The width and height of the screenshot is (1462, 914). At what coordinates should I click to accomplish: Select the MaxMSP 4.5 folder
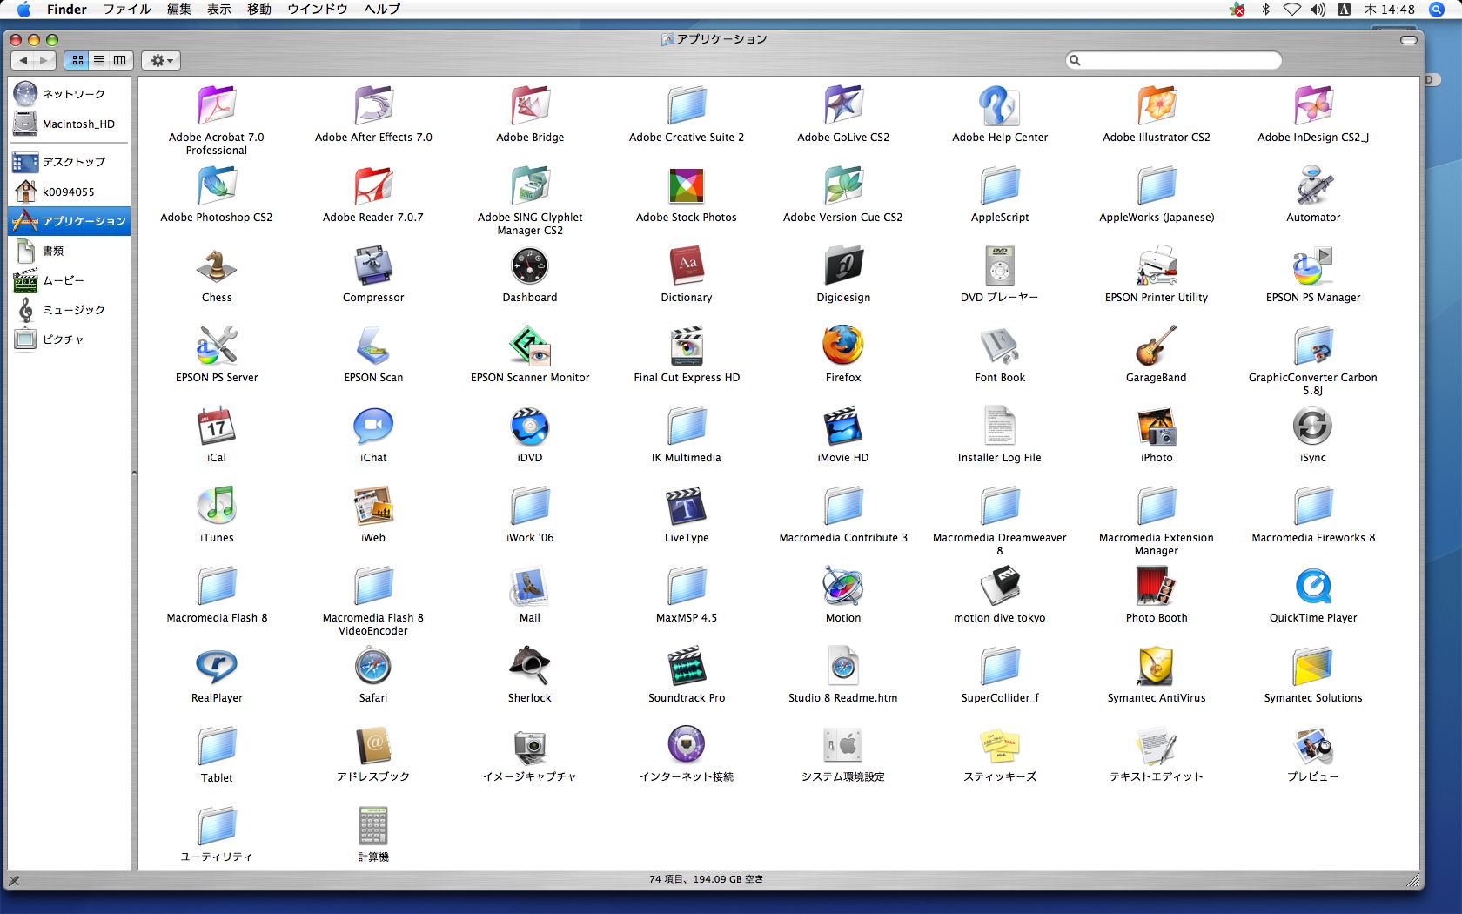pyautogui.click(x=687, y=587)
